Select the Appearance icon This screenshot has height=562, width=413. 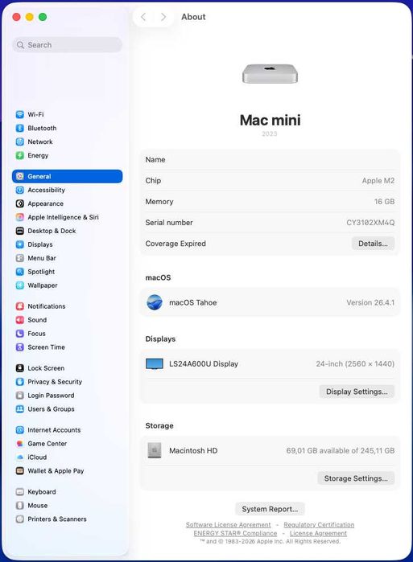tap(20, 203)
